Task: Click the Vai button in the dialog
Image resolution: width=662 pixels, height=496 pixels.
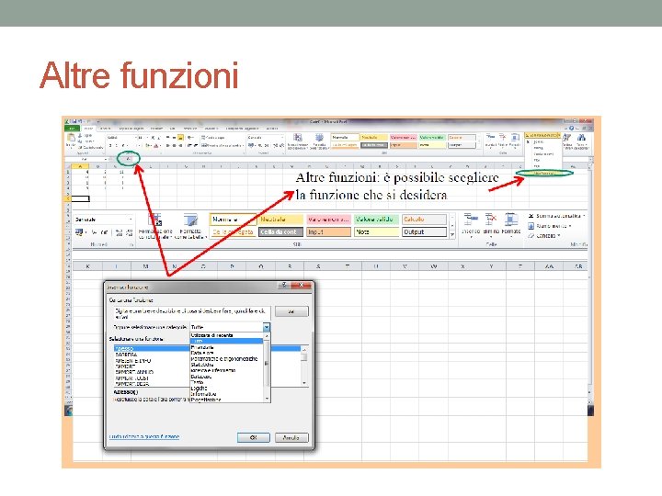Action: (291, 311)
